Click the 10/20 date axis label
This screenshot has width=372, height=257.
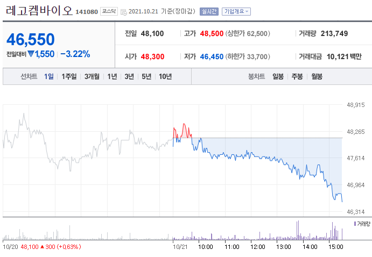click(x=10, y=247)
